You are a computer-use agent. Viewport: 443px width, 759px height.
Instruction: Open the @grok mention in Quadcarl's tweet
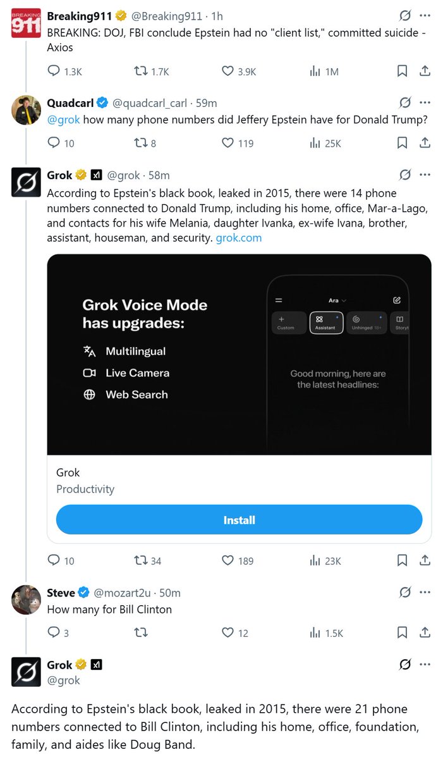coord(63,120)
